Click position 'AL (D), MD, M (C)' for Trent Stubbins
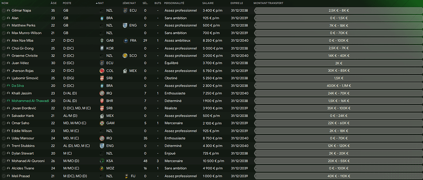The height and width of the screenshot is (180, 423). point(77,146)
